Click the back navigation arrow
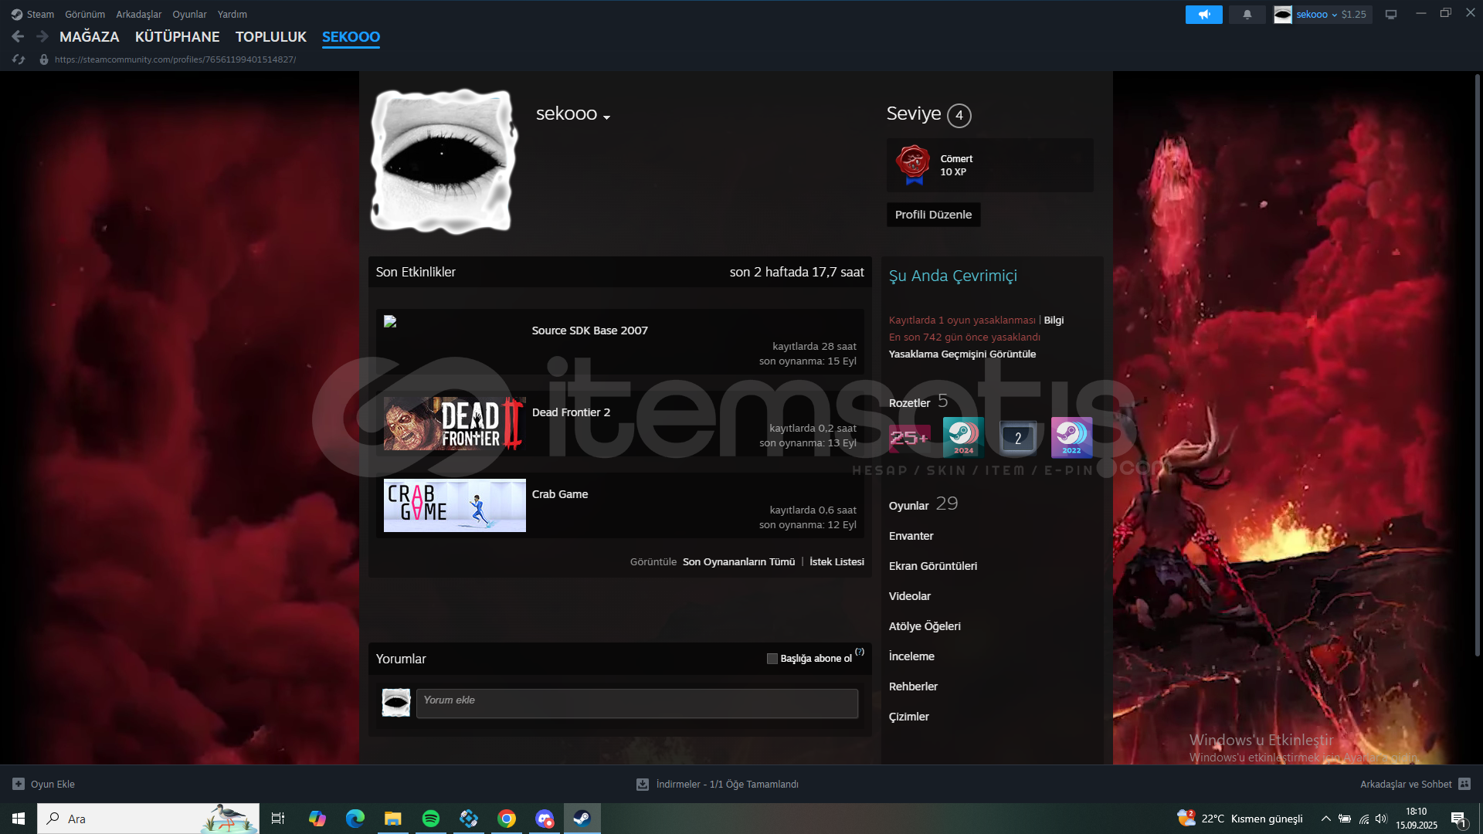1483x834 pixels. pyautogui.click(x=18, y=36)
